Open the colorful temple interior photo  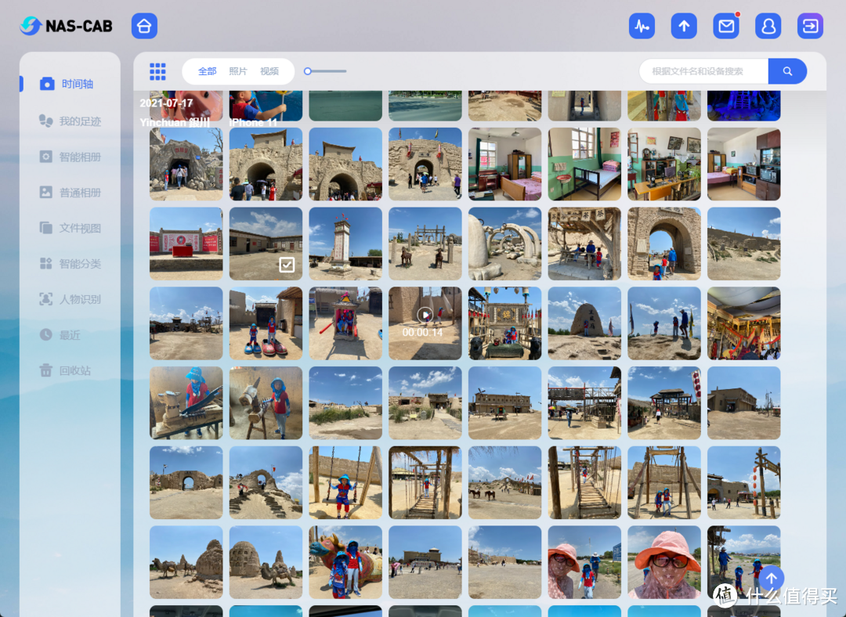click(743, 323)
